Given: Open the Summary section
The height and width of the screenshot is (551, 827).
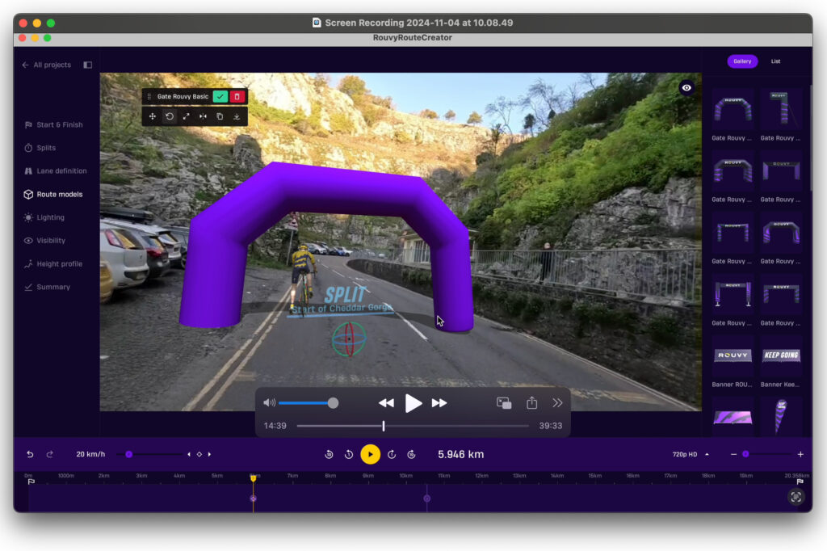Looking at the screenshot, I should 47,287.
